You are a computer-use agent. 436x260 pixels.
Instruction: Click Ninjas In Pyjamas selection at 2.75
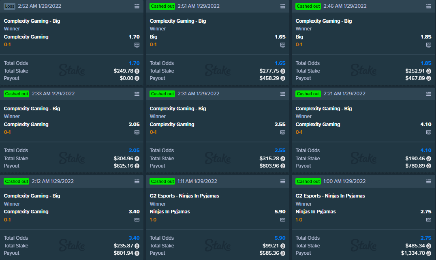[316, 212]
